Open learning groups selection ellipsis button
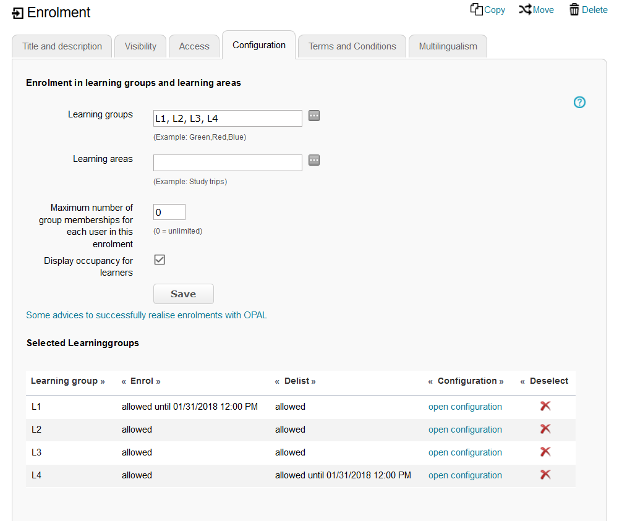Screen dimensions: 622x521 (314, 116)
